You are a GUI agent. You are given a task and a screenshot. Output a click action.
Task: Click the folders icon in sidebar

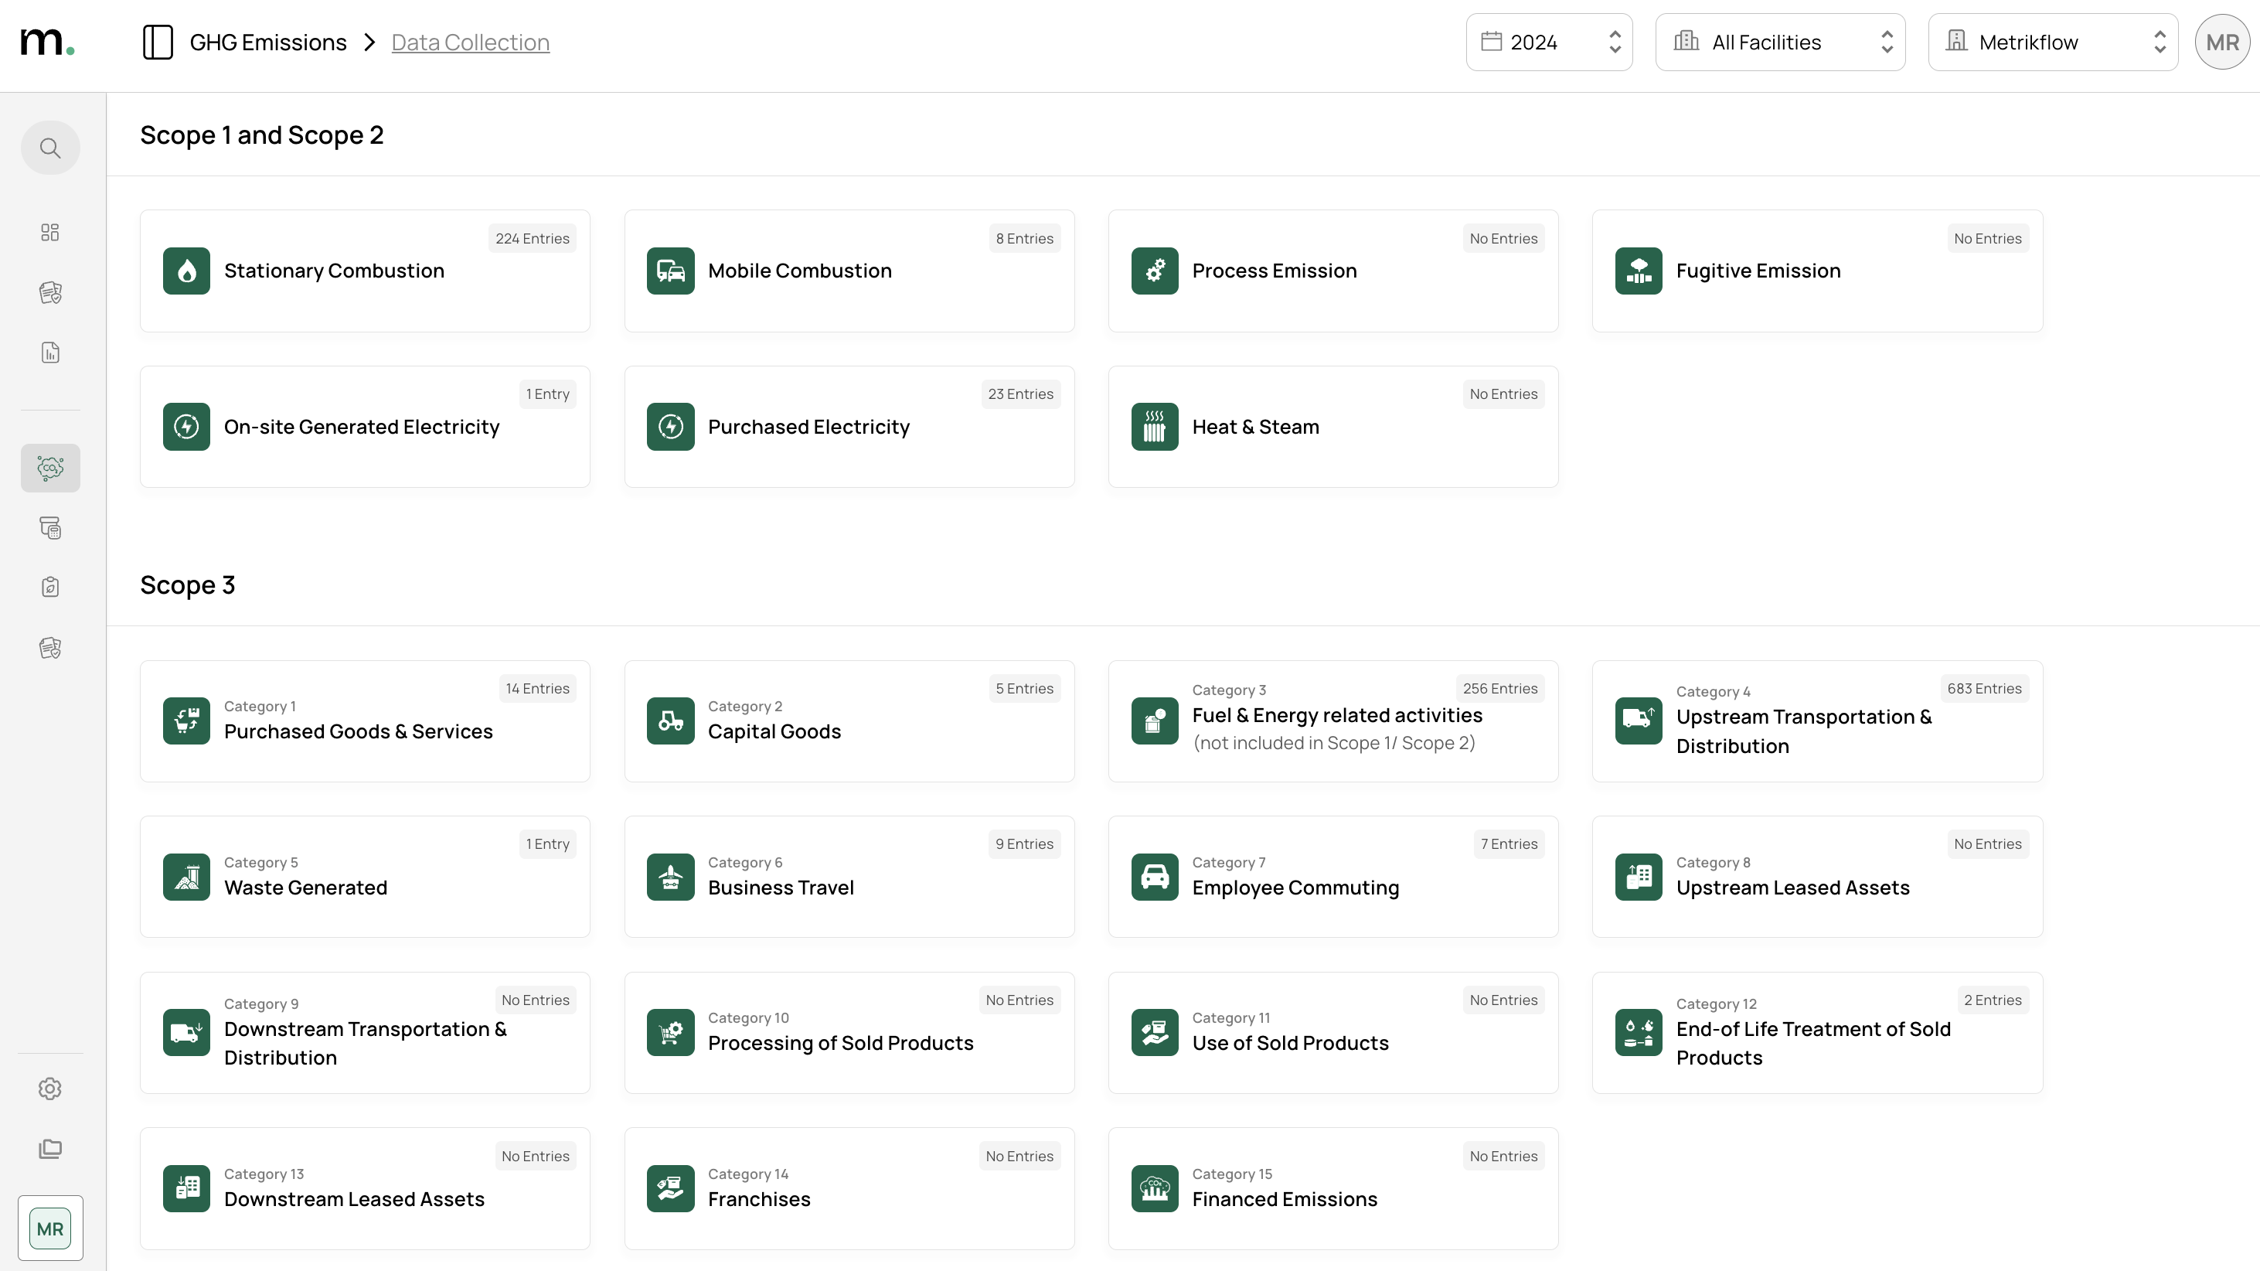click(50, 1148)
